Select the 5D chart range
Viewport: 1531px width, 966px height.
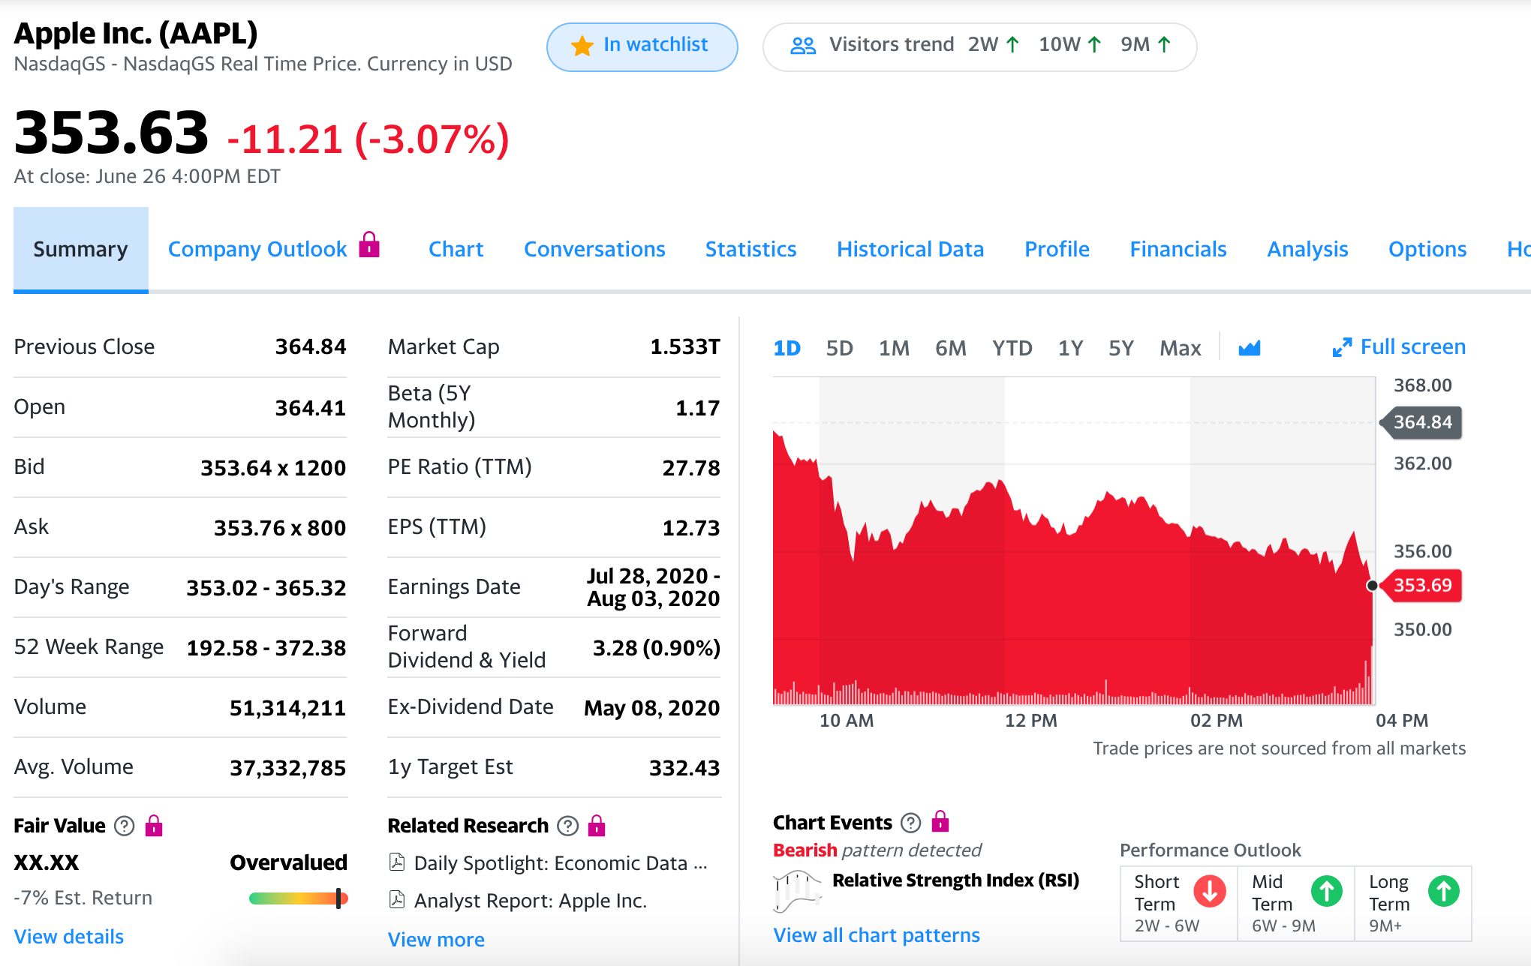840,348
